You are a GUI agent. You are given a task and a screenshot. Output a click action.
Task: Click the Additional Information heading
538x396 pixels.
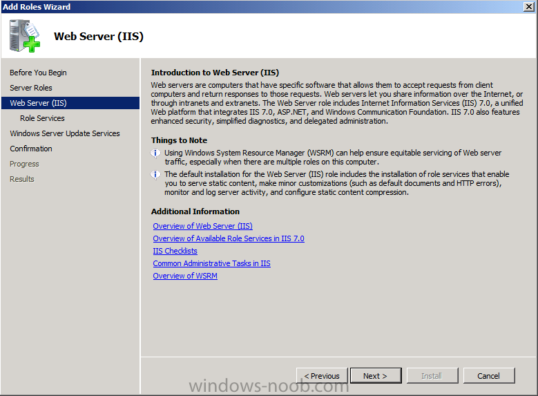coord(195,211)
